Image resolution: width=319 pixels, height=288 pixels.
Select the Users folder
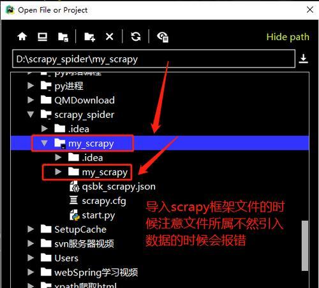coord(59,258)
